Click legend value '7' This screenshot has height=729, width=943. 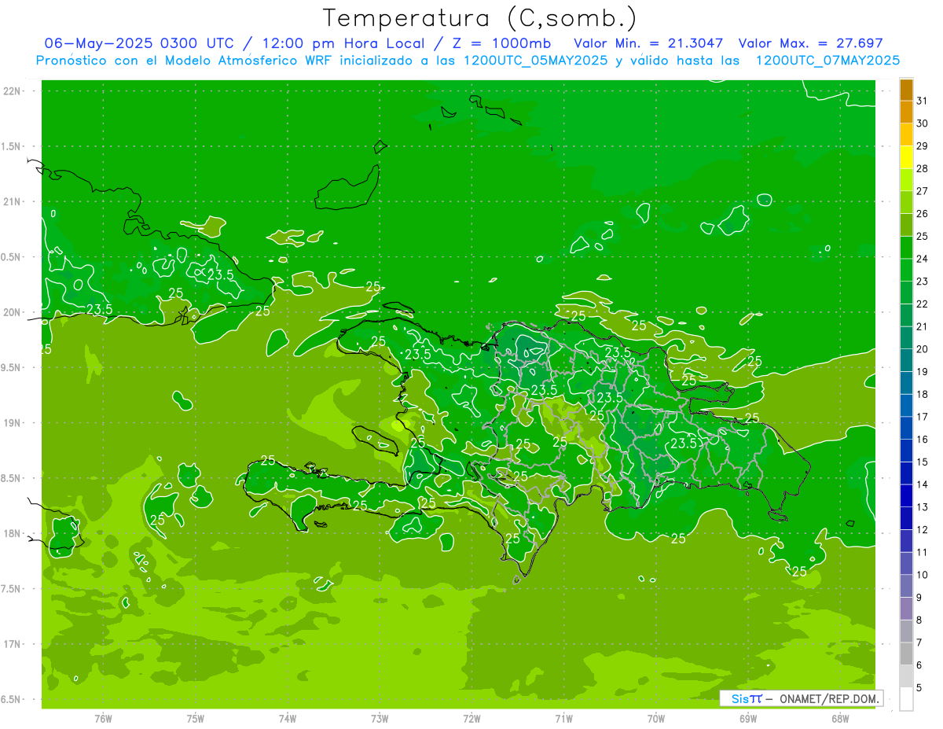pyautogui.click(x=919, y=642)
